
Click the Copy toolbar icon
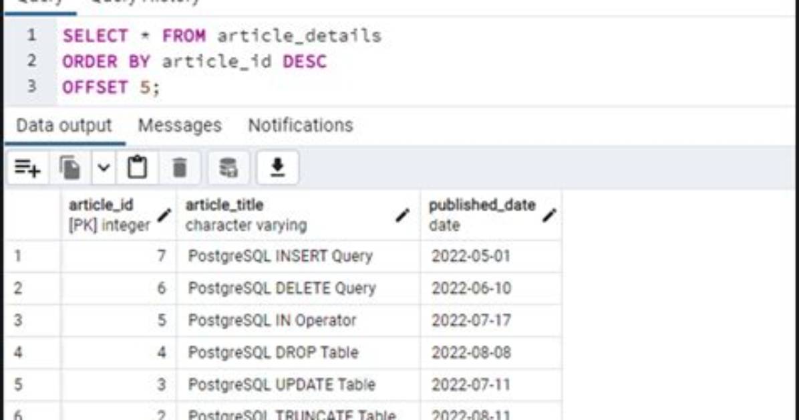click(70, 167)
